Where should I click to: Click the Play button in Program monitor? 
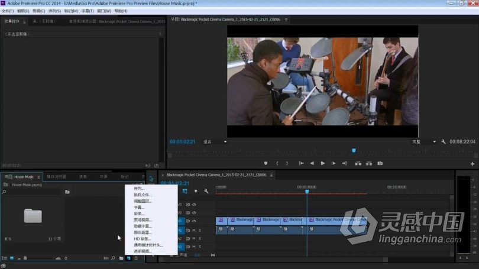323,163
